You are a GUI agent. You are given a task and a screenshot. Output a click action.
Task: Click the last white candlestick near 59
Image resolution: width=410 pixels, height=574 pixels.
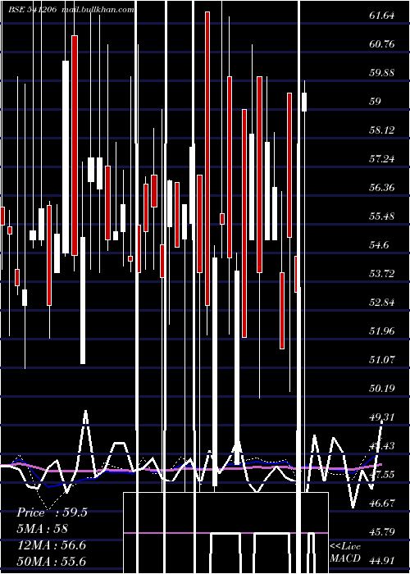tap(304, 102)
